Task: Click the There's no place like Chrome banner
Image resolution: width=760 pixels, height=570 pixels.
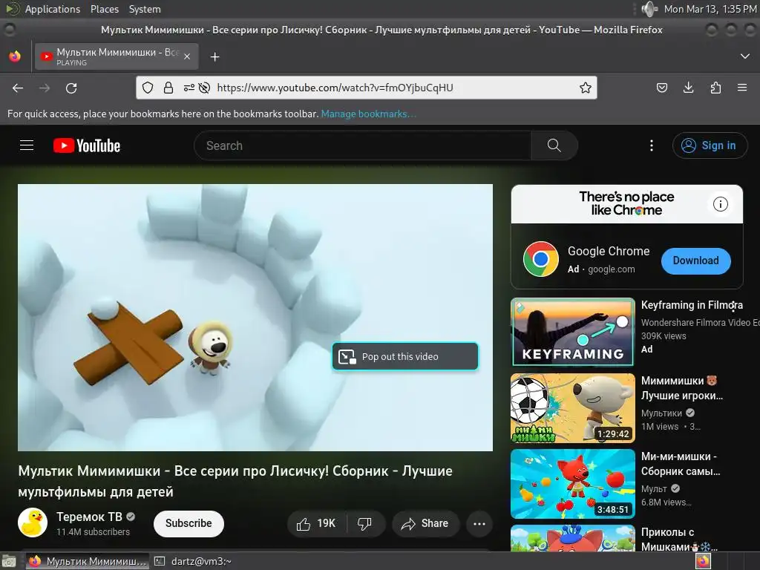Action: [x=626, y=204]
